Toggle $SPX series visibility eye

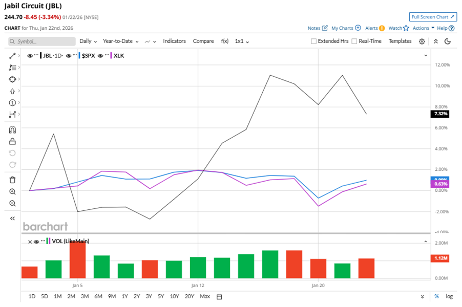68,56
